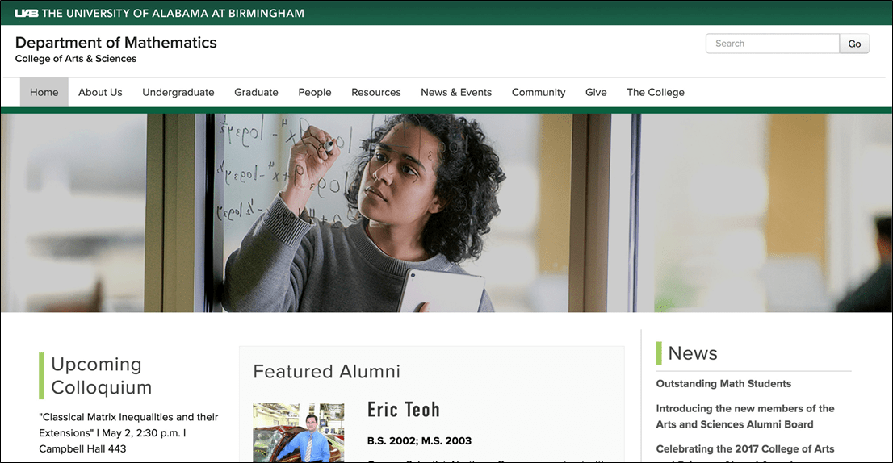Screen dimensions: 893x463
Task: Click Give in the navigation bar
Action: coord(596,92)
